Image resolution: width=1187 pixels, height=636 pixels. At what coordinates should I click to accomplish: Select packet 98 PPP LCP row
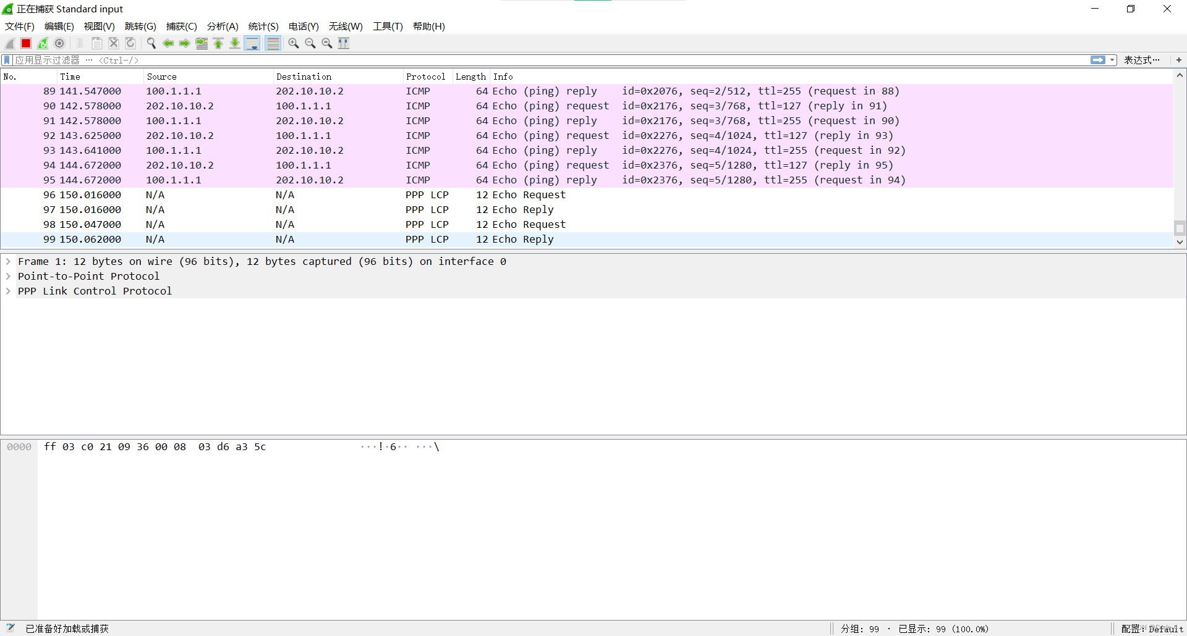587,225
